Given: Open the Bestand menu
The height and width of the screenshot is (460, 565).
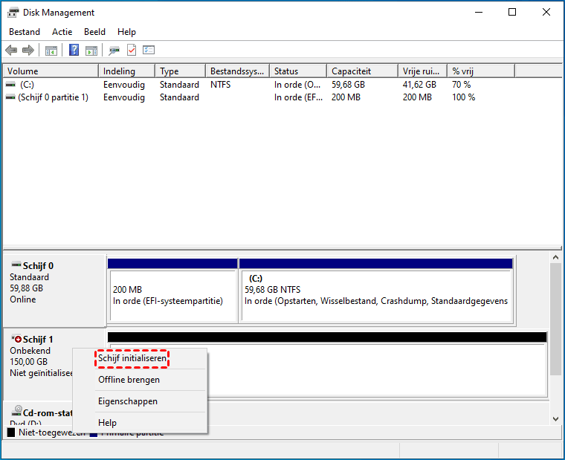Looking at the screenshot, I should 25,32.
